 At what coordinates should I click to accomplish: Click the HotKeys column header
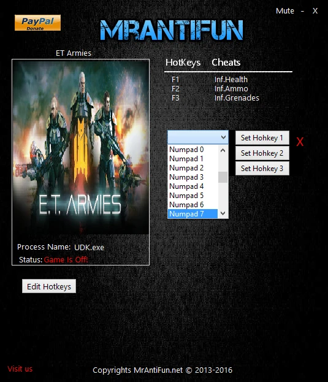tap(183, 63)
